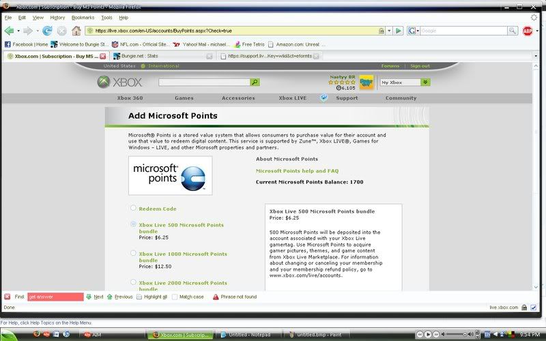The height and width of the screenshot is (341, 546).
Task: Select Xbox Live 1000 Microsoft Points radio button
Action: [133, 253]
